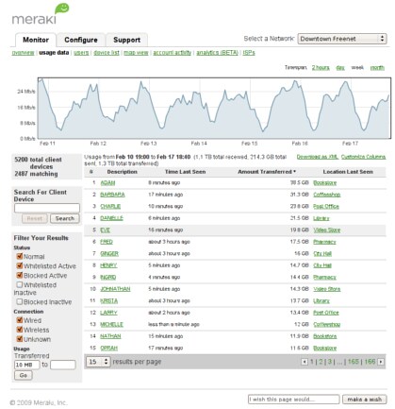The width and height of the screenshot is (395, 409).
Task: Click the Description column header
Action: pyautogui.click(x=122, y=172)
